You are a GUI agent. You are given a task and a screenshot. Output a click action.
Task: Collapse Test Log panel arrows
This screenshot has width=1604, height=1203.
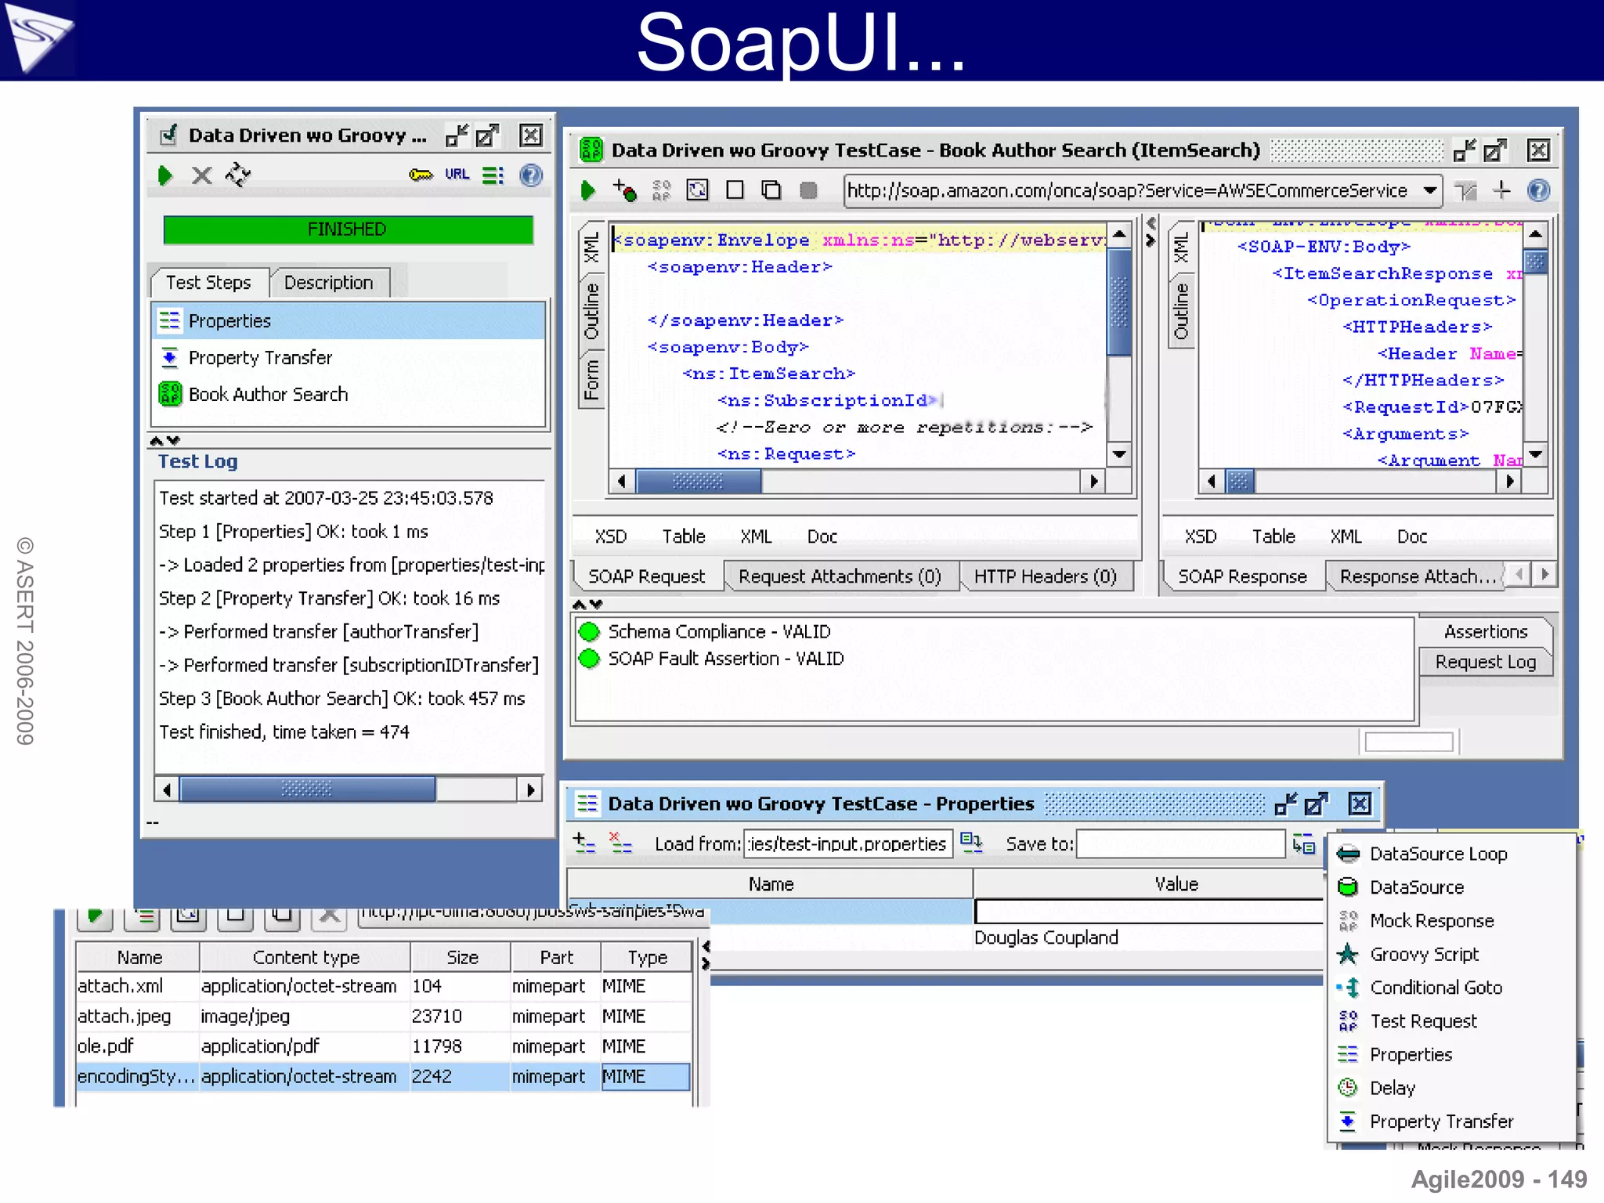pyautogui.click(x=165, y=441)
